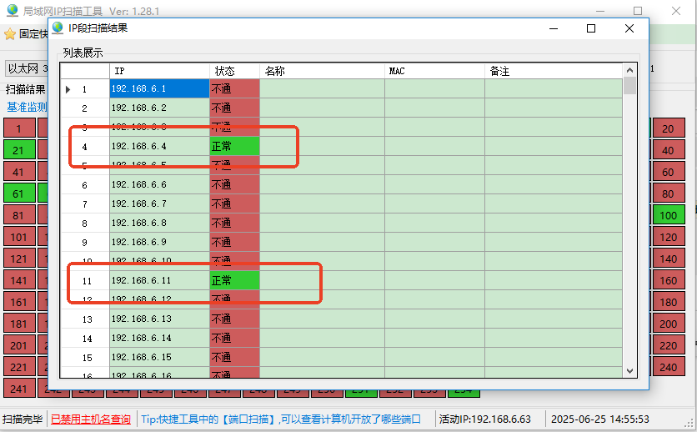Click the star icon beside 固定快
The image size is (697, 432).
tap(10, 34)
